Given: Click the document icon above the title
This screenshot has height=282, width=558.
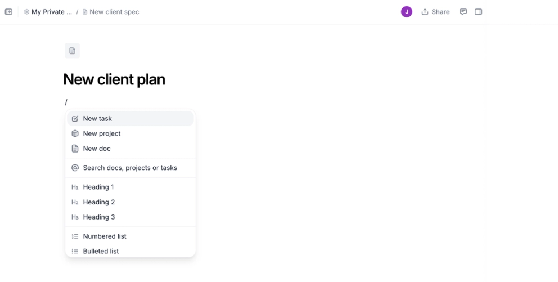Looking at the screenshot, I should [x=72, y=51].
